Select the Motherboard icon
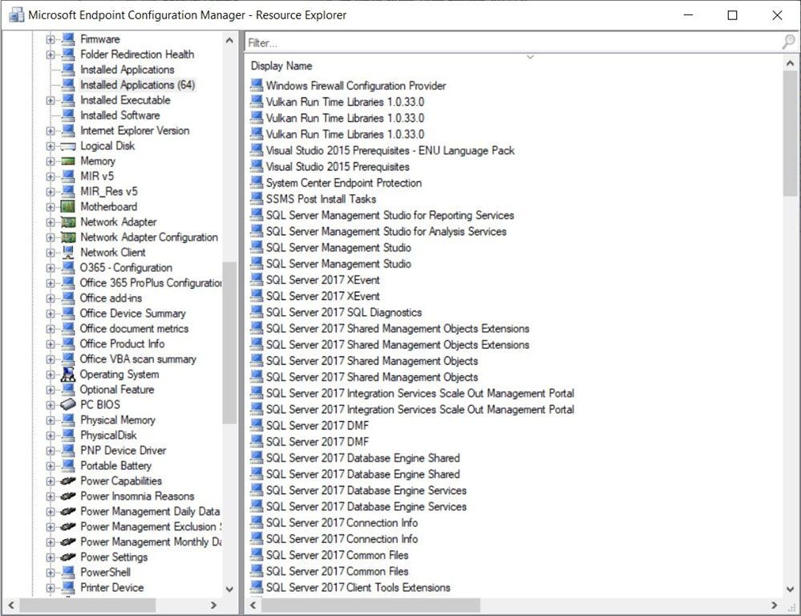This screenshot has height=616, width=801. pyautogui.click(x=68, y=206)
